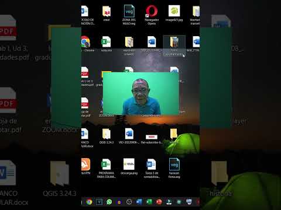Launch the Navegador Opera shortcut
The width and height of the screenshot is (281, 210).
coord(152,15)
